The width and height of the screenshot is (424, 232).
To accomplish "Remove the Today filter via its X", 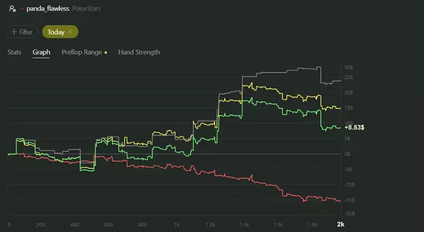I will click(x=70, y=31).
